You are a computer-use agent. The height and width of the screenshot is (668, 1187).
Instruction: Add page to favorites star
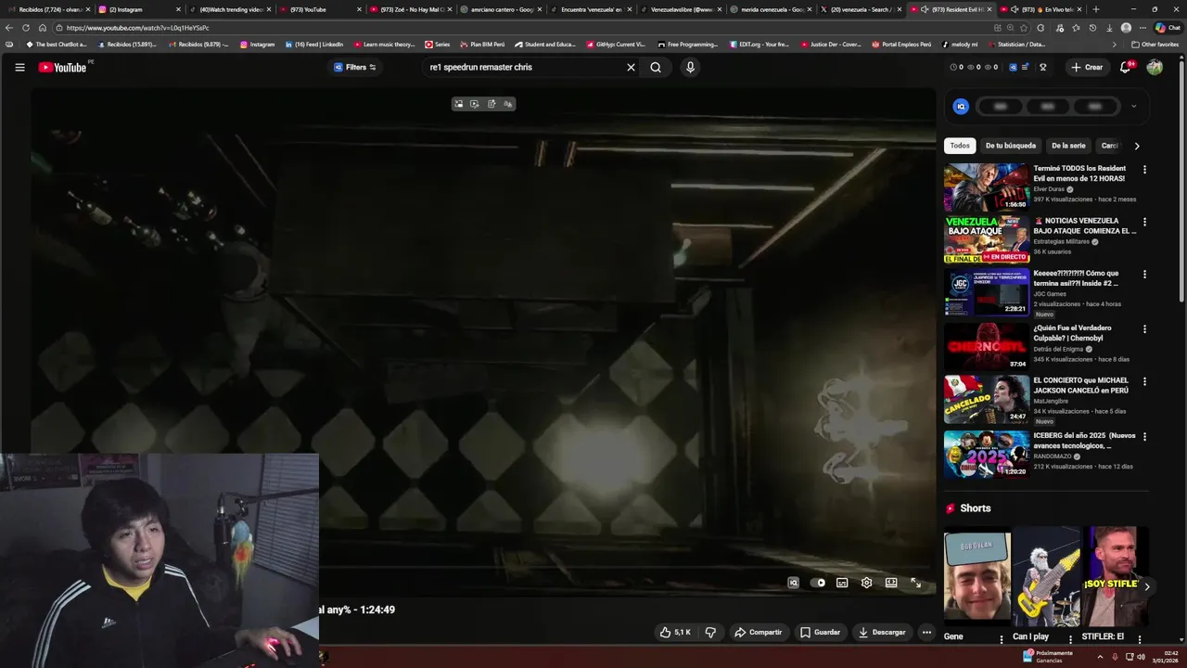pyautogui.click(x=1026, y=28)
